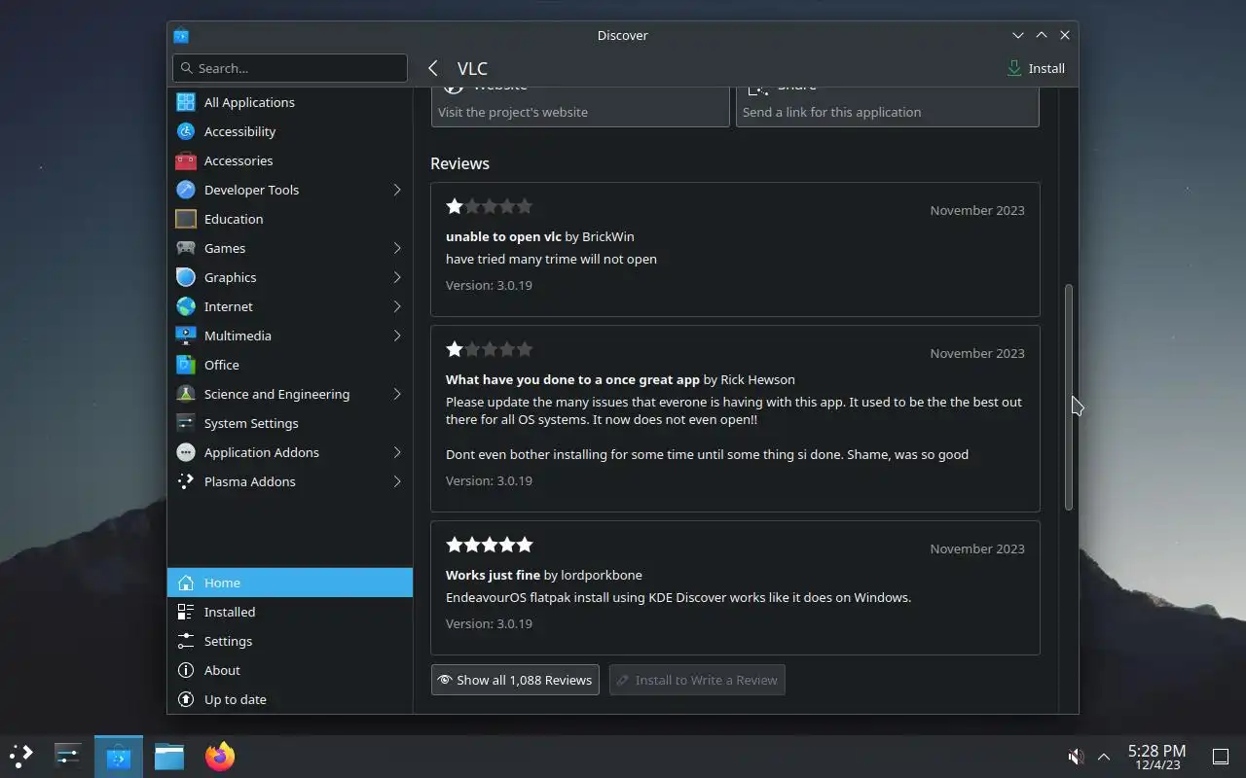Expand the Application Addons chevron

397,452
